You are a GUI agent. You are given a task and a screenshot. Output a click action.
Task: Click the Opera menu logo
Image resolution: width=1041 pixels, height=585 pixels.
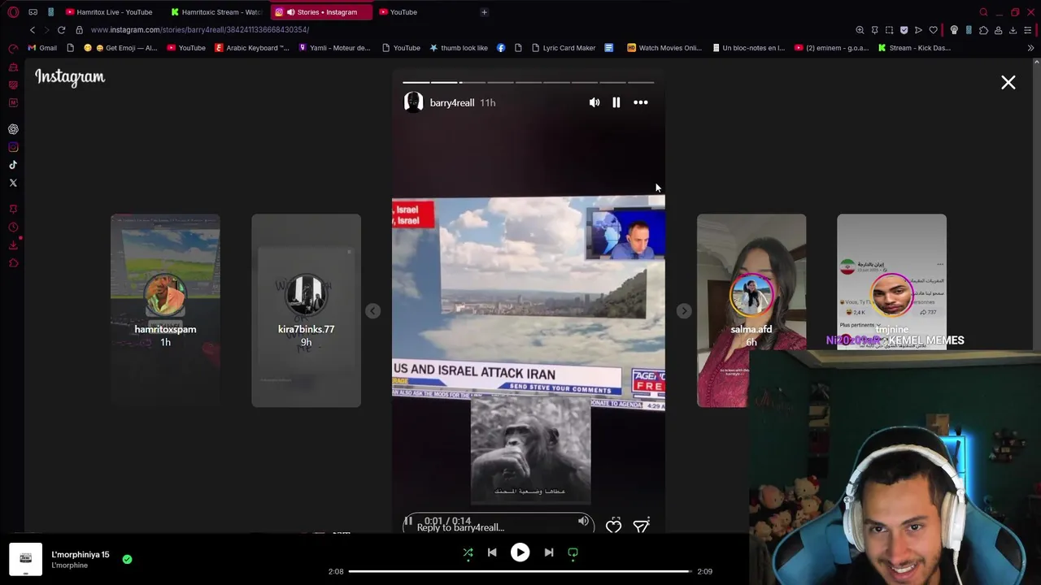pyautogui.click(x=13, y=12)
